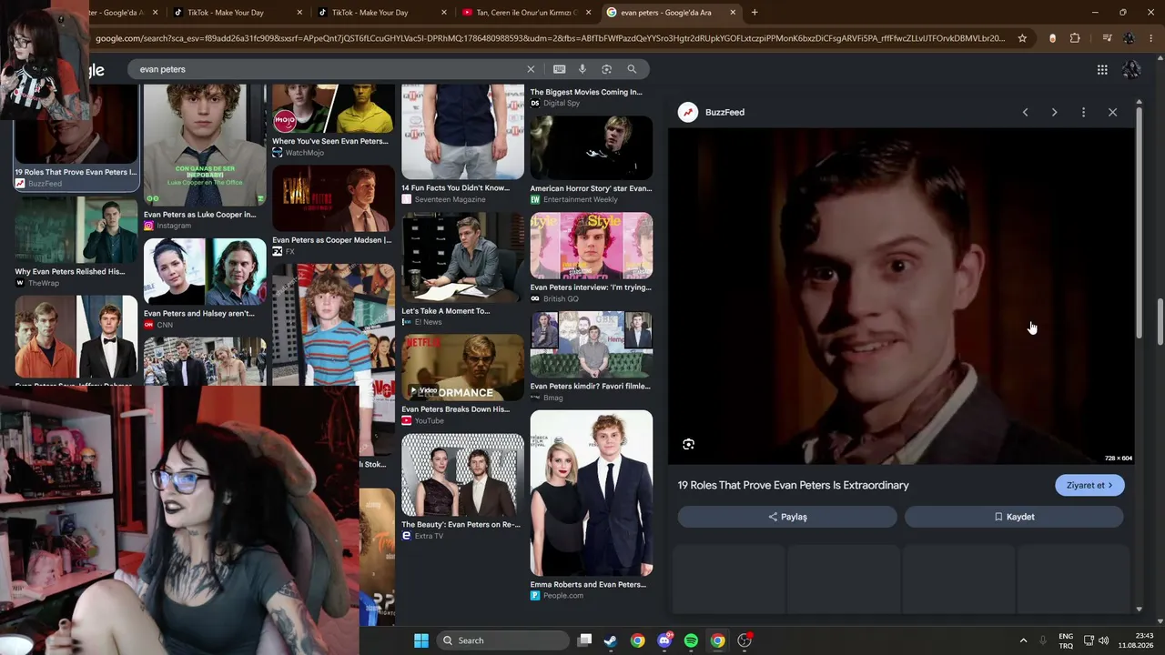
Task: Open '19 Roles That Prove Evan Peters Is Extraordinary' title
Action: pyautogui.click(x=793, y=485)
